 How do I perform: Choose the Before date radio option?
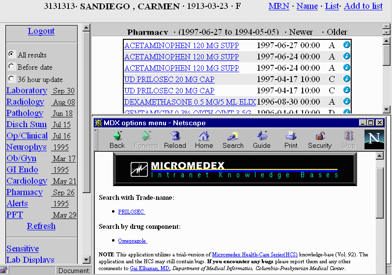coord(11,67)
